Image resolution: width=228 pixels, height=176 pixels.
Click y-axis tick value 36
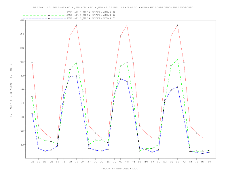[22, 131]
